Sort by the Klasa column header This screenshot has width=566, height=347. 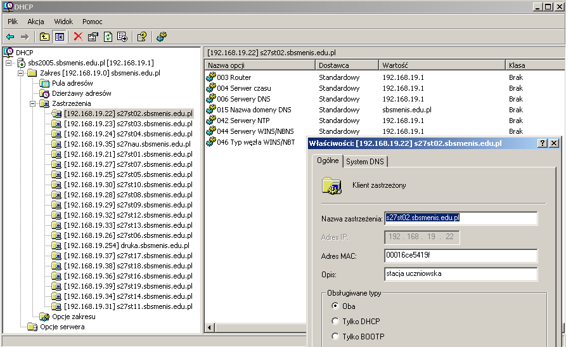(x=536, y=65)
